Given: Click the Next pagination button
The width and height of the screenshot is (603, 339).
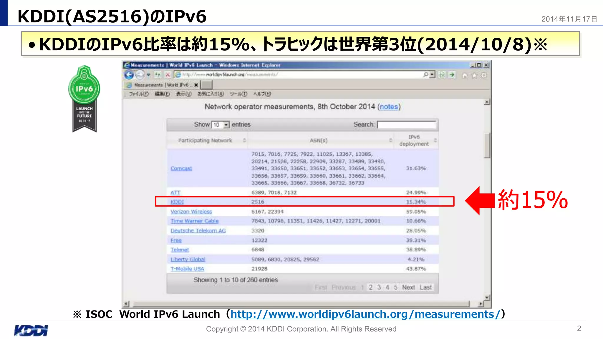Looking at the screenshot, I should (x=408, y=287).
